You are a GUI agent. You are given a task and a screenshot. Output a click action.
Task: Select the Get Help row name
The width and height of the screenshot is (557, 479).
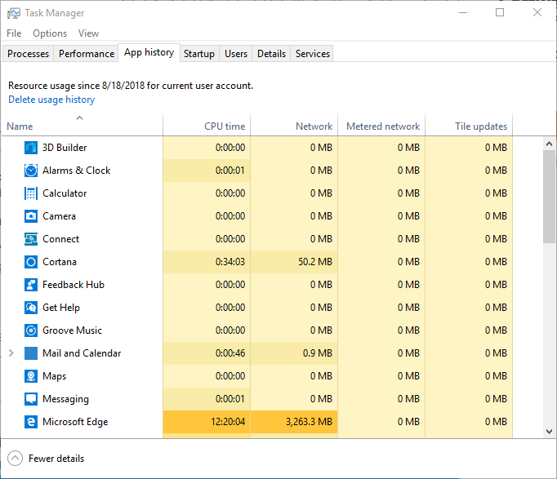click(61, 308)
